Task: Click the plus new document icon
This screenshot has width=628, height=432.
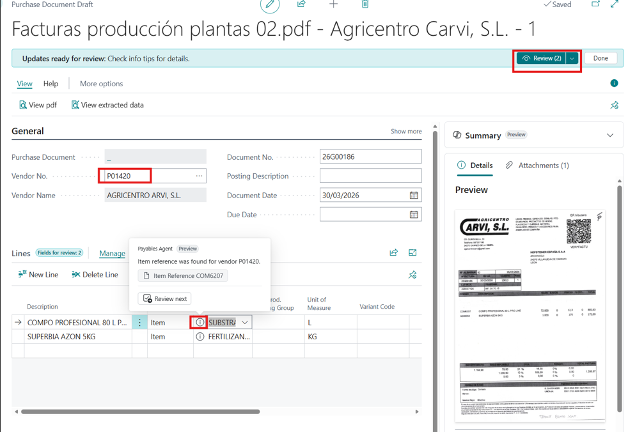Action: [334, 4]
